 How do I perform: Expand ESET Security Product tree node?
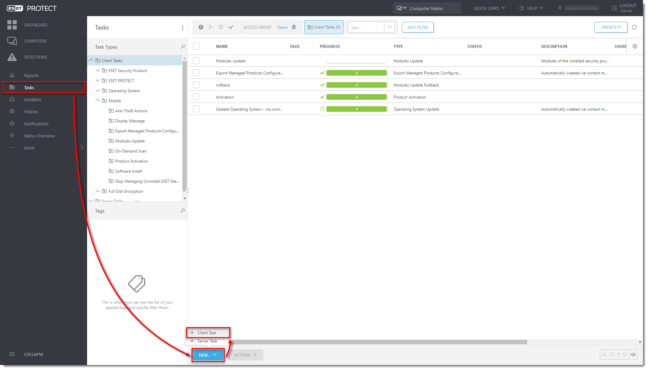[98, 71]
